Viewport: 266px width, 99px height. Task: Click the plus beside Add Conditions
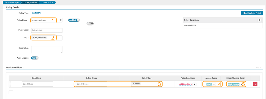(194, 84)
